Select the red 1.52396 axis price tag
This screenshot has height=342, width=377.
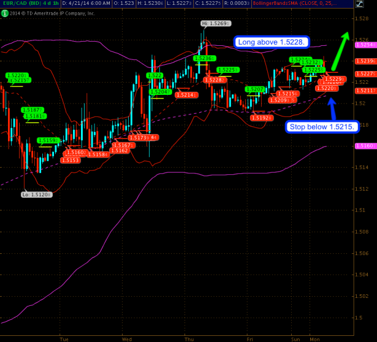366,61
